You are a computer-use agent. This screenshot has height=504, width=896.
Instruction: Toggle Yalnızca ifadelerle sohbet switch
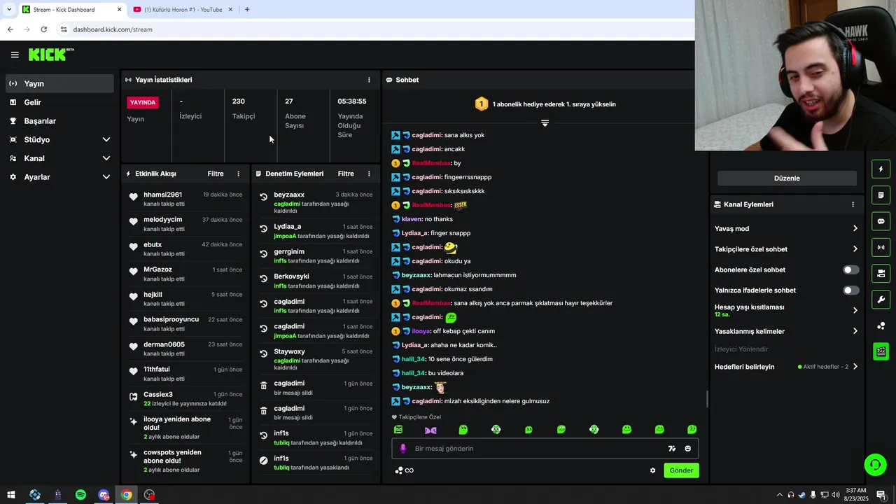tap(850, 290)
